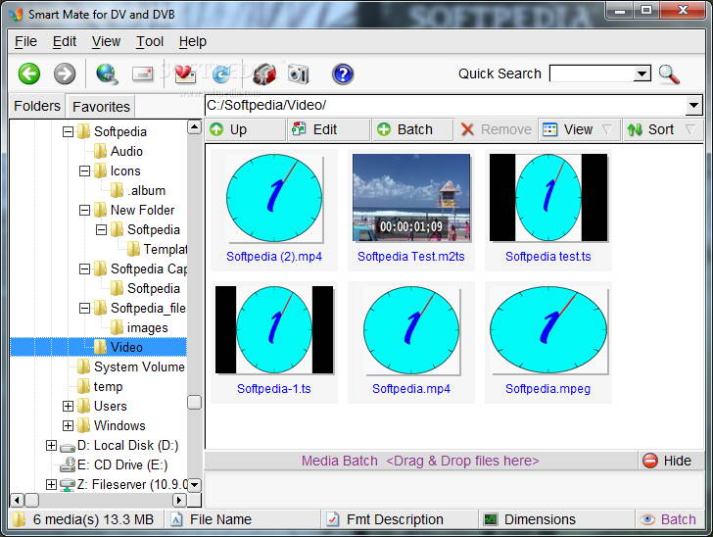Go up one folder with Up button
The height and width of the screenshot is (537, 713).
click(x=246, y=129)
